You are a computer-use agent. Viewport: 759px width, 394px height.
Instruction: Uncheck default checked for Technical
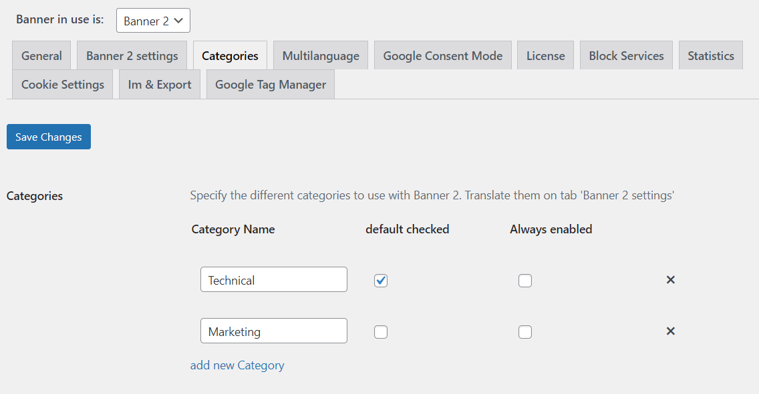click(381, 281)
